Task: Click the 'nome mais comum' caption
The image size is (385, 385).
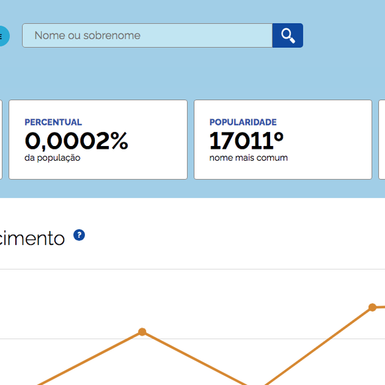Action: coord(248,157)
